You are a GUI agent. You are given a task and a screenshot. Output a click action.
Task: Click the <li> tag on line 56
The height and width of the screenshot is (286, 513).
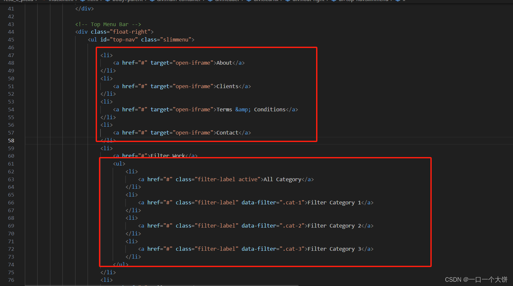[106, 125]
